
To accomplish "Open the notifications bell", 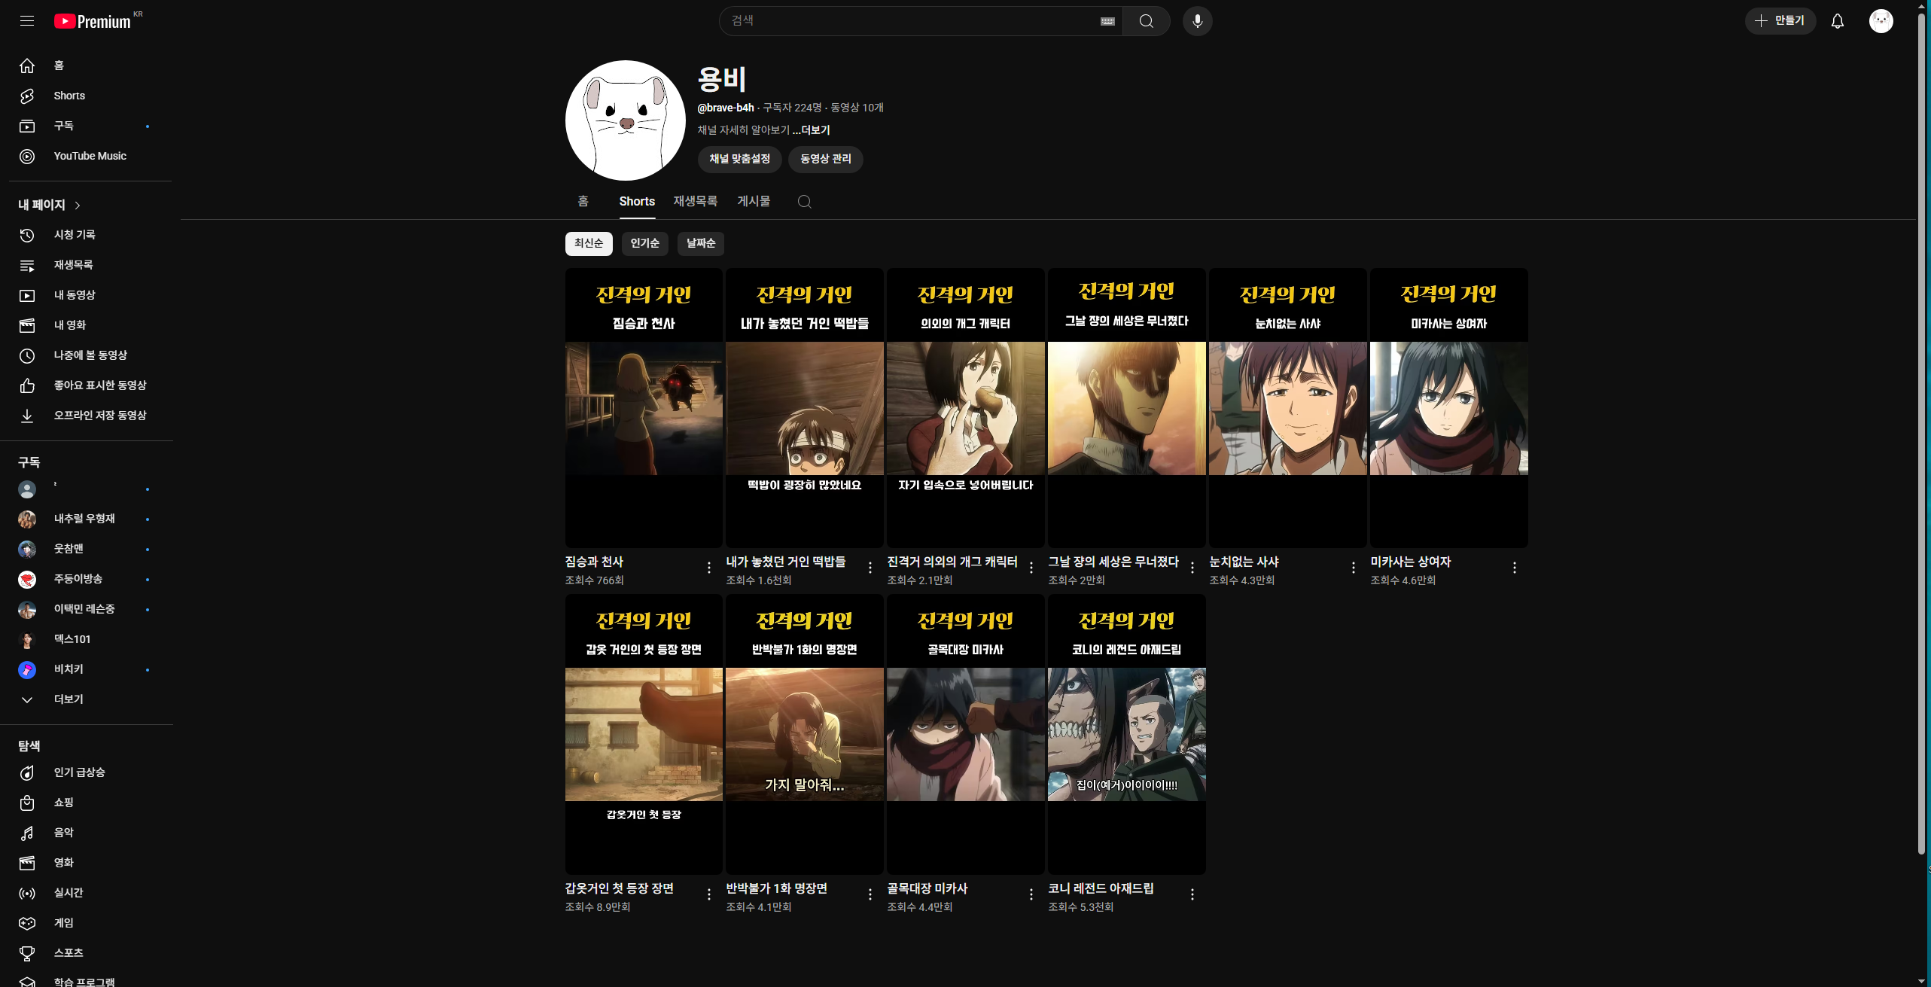I will pos(1838,21).
